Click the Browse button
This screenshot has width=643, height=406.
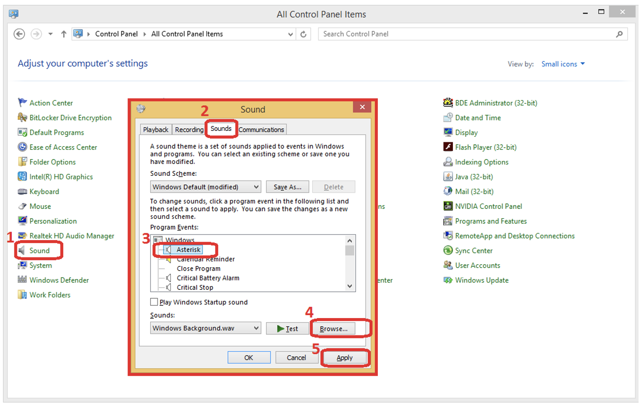[x=333, y=328]
